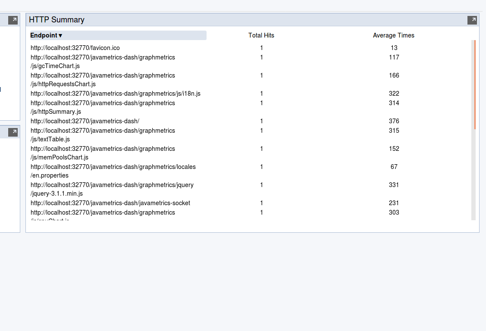Click the Average Times column header
The image size is (486, 331).
[393, 35]
